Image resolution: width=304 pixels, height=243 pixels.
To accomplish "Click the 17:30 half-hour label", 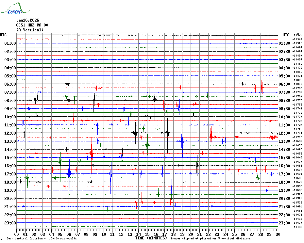I will pos(284,174).
